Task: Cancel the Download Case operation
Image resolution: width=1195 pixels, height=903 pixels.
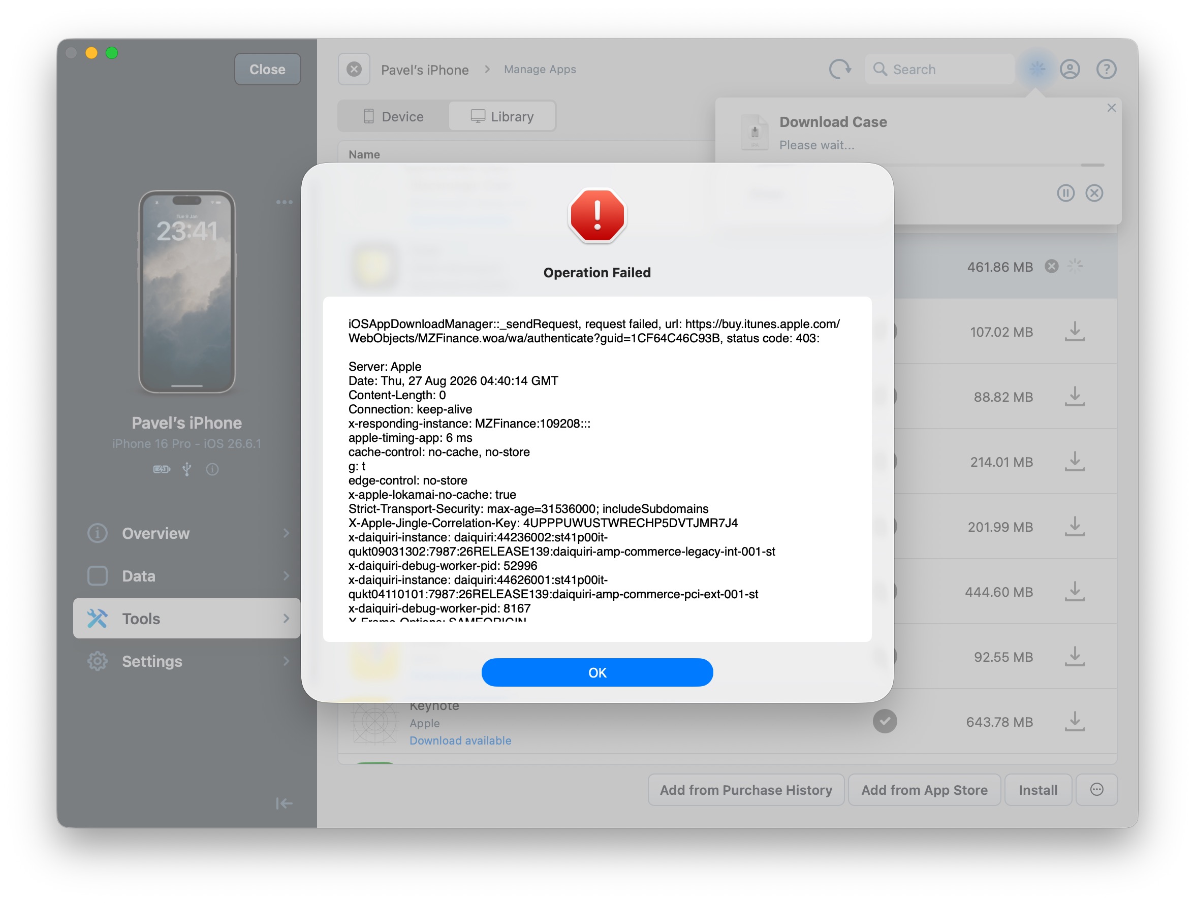Action: pos(1094,193)
